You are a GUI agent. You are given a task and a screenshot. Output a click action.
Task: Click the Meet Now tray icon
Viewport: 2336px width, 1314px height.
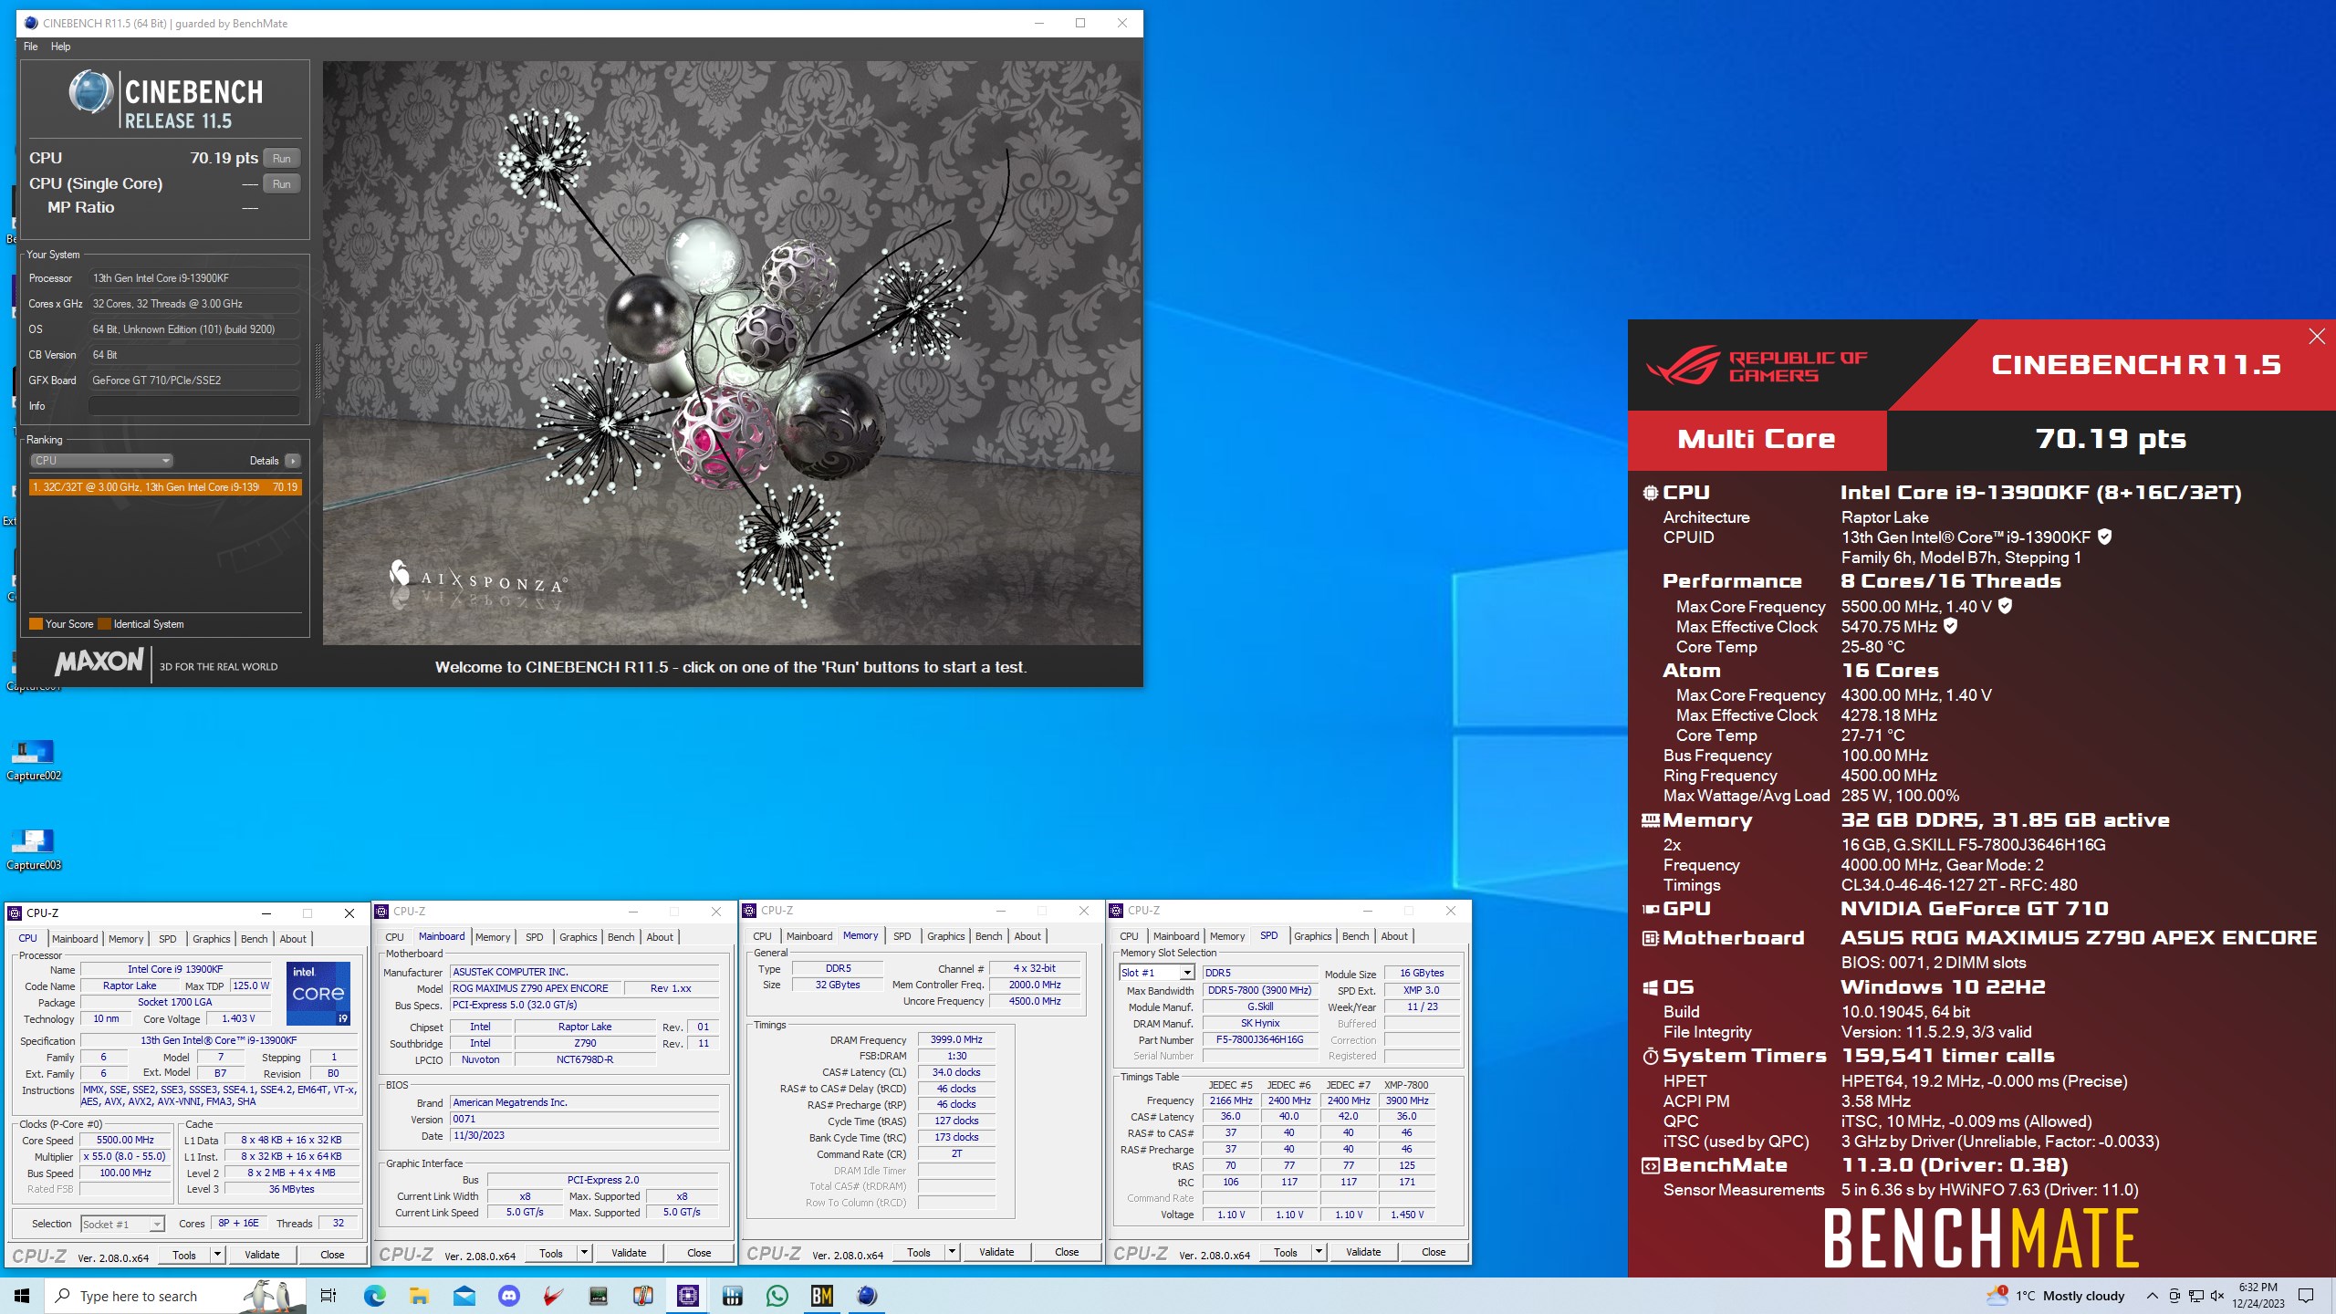pos(2174,1296)
